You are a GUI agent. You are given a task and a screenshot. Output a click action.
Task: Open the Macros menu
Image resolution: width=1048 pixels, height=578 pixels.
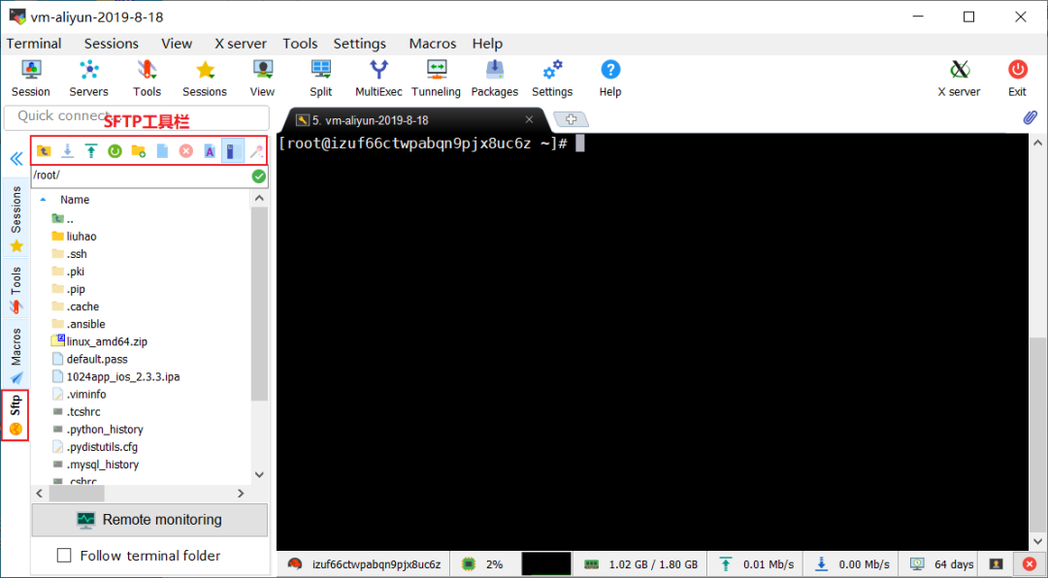click(433, 44)
